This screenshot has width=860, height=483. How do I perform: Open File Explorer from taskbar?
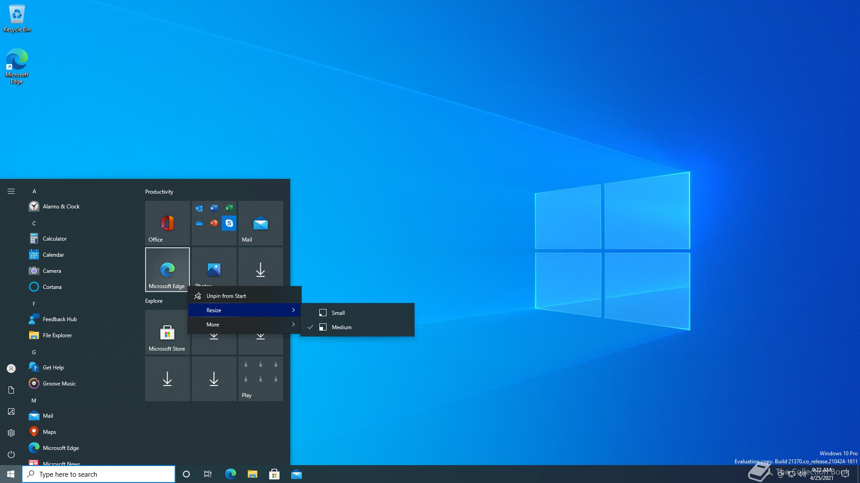pyautogui.click(x=252, y=474)
